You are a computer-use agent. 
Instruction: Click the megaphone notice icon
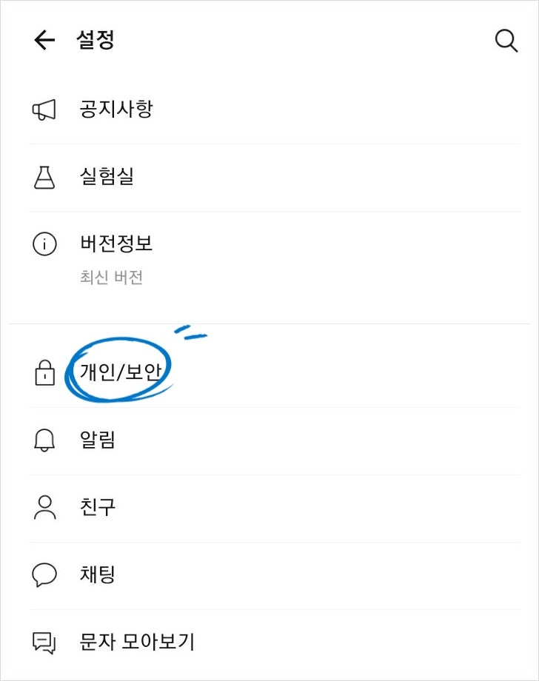tap(44, 110)
